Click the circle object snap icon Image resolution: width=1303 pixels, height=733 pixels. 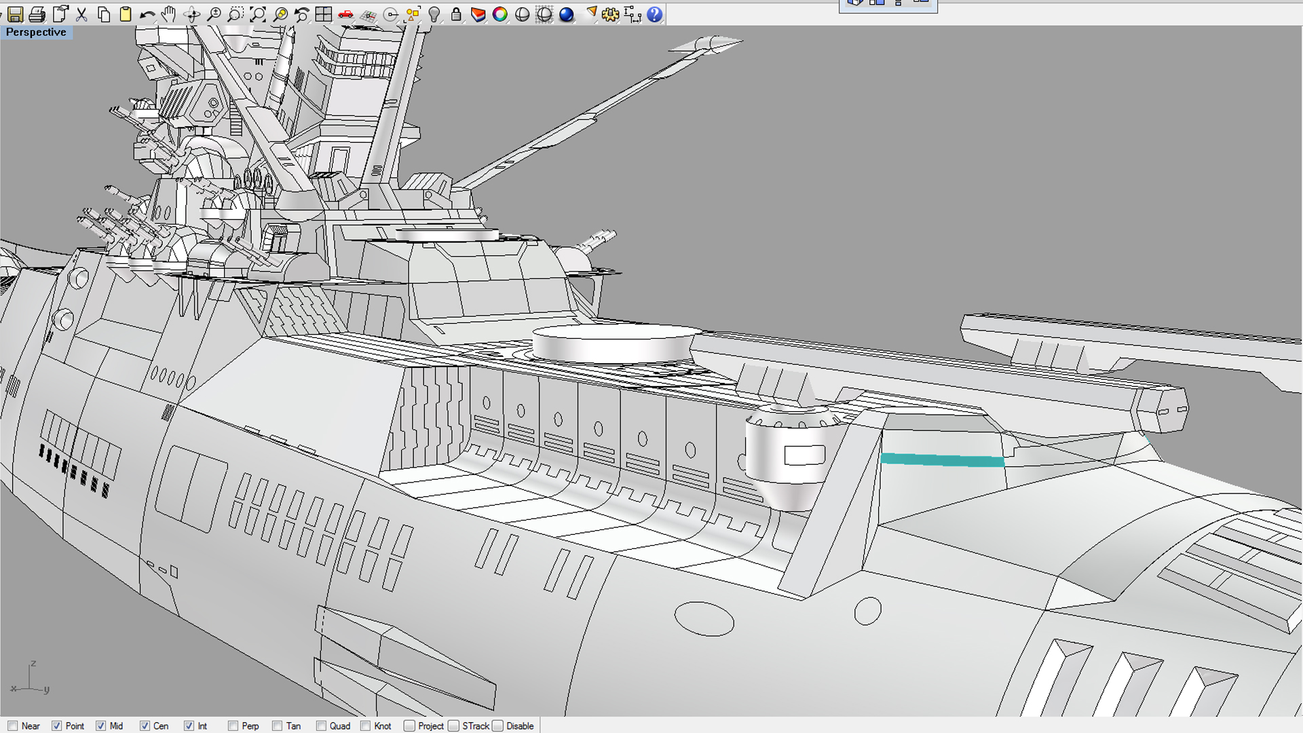click(391, 14)
